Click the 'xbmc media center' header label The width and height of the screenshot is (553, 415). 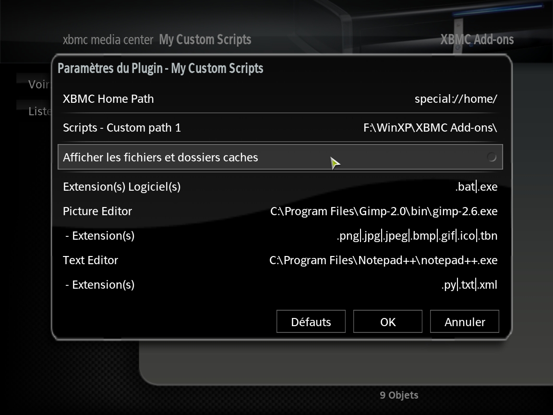point(108,40)
